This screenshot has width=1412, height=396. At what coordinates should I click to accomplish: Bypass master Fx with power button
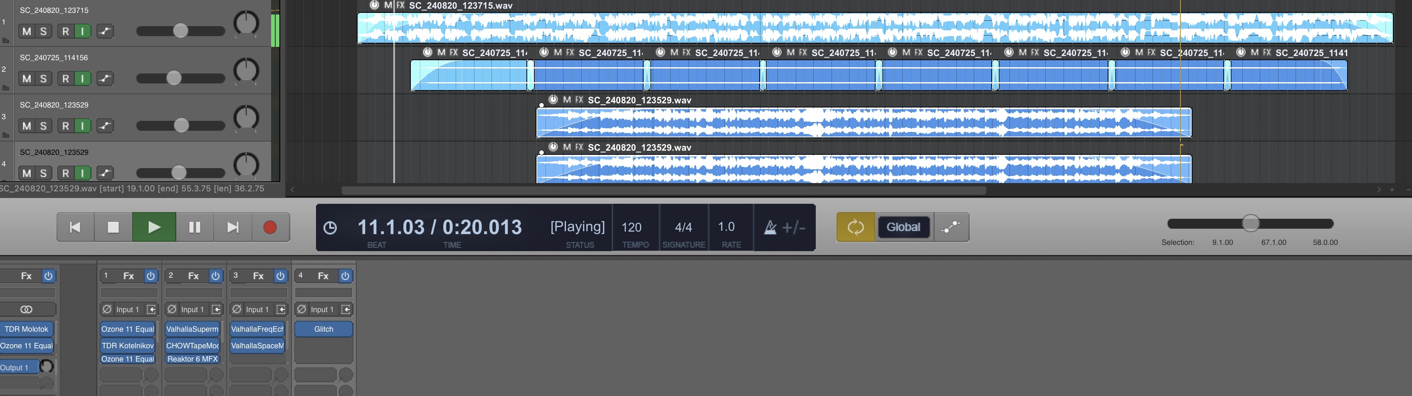(48, 276)
